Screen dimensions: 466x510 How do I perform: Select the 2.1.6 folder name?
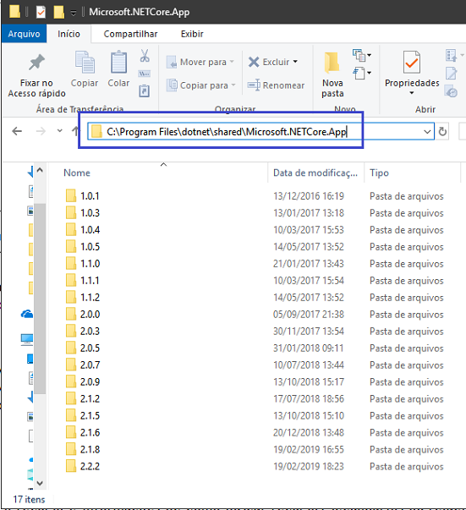point(90,432)
